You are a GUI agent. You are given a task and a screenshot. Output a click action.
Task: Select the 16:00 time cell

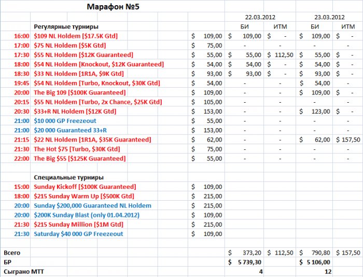coord(22,36)
